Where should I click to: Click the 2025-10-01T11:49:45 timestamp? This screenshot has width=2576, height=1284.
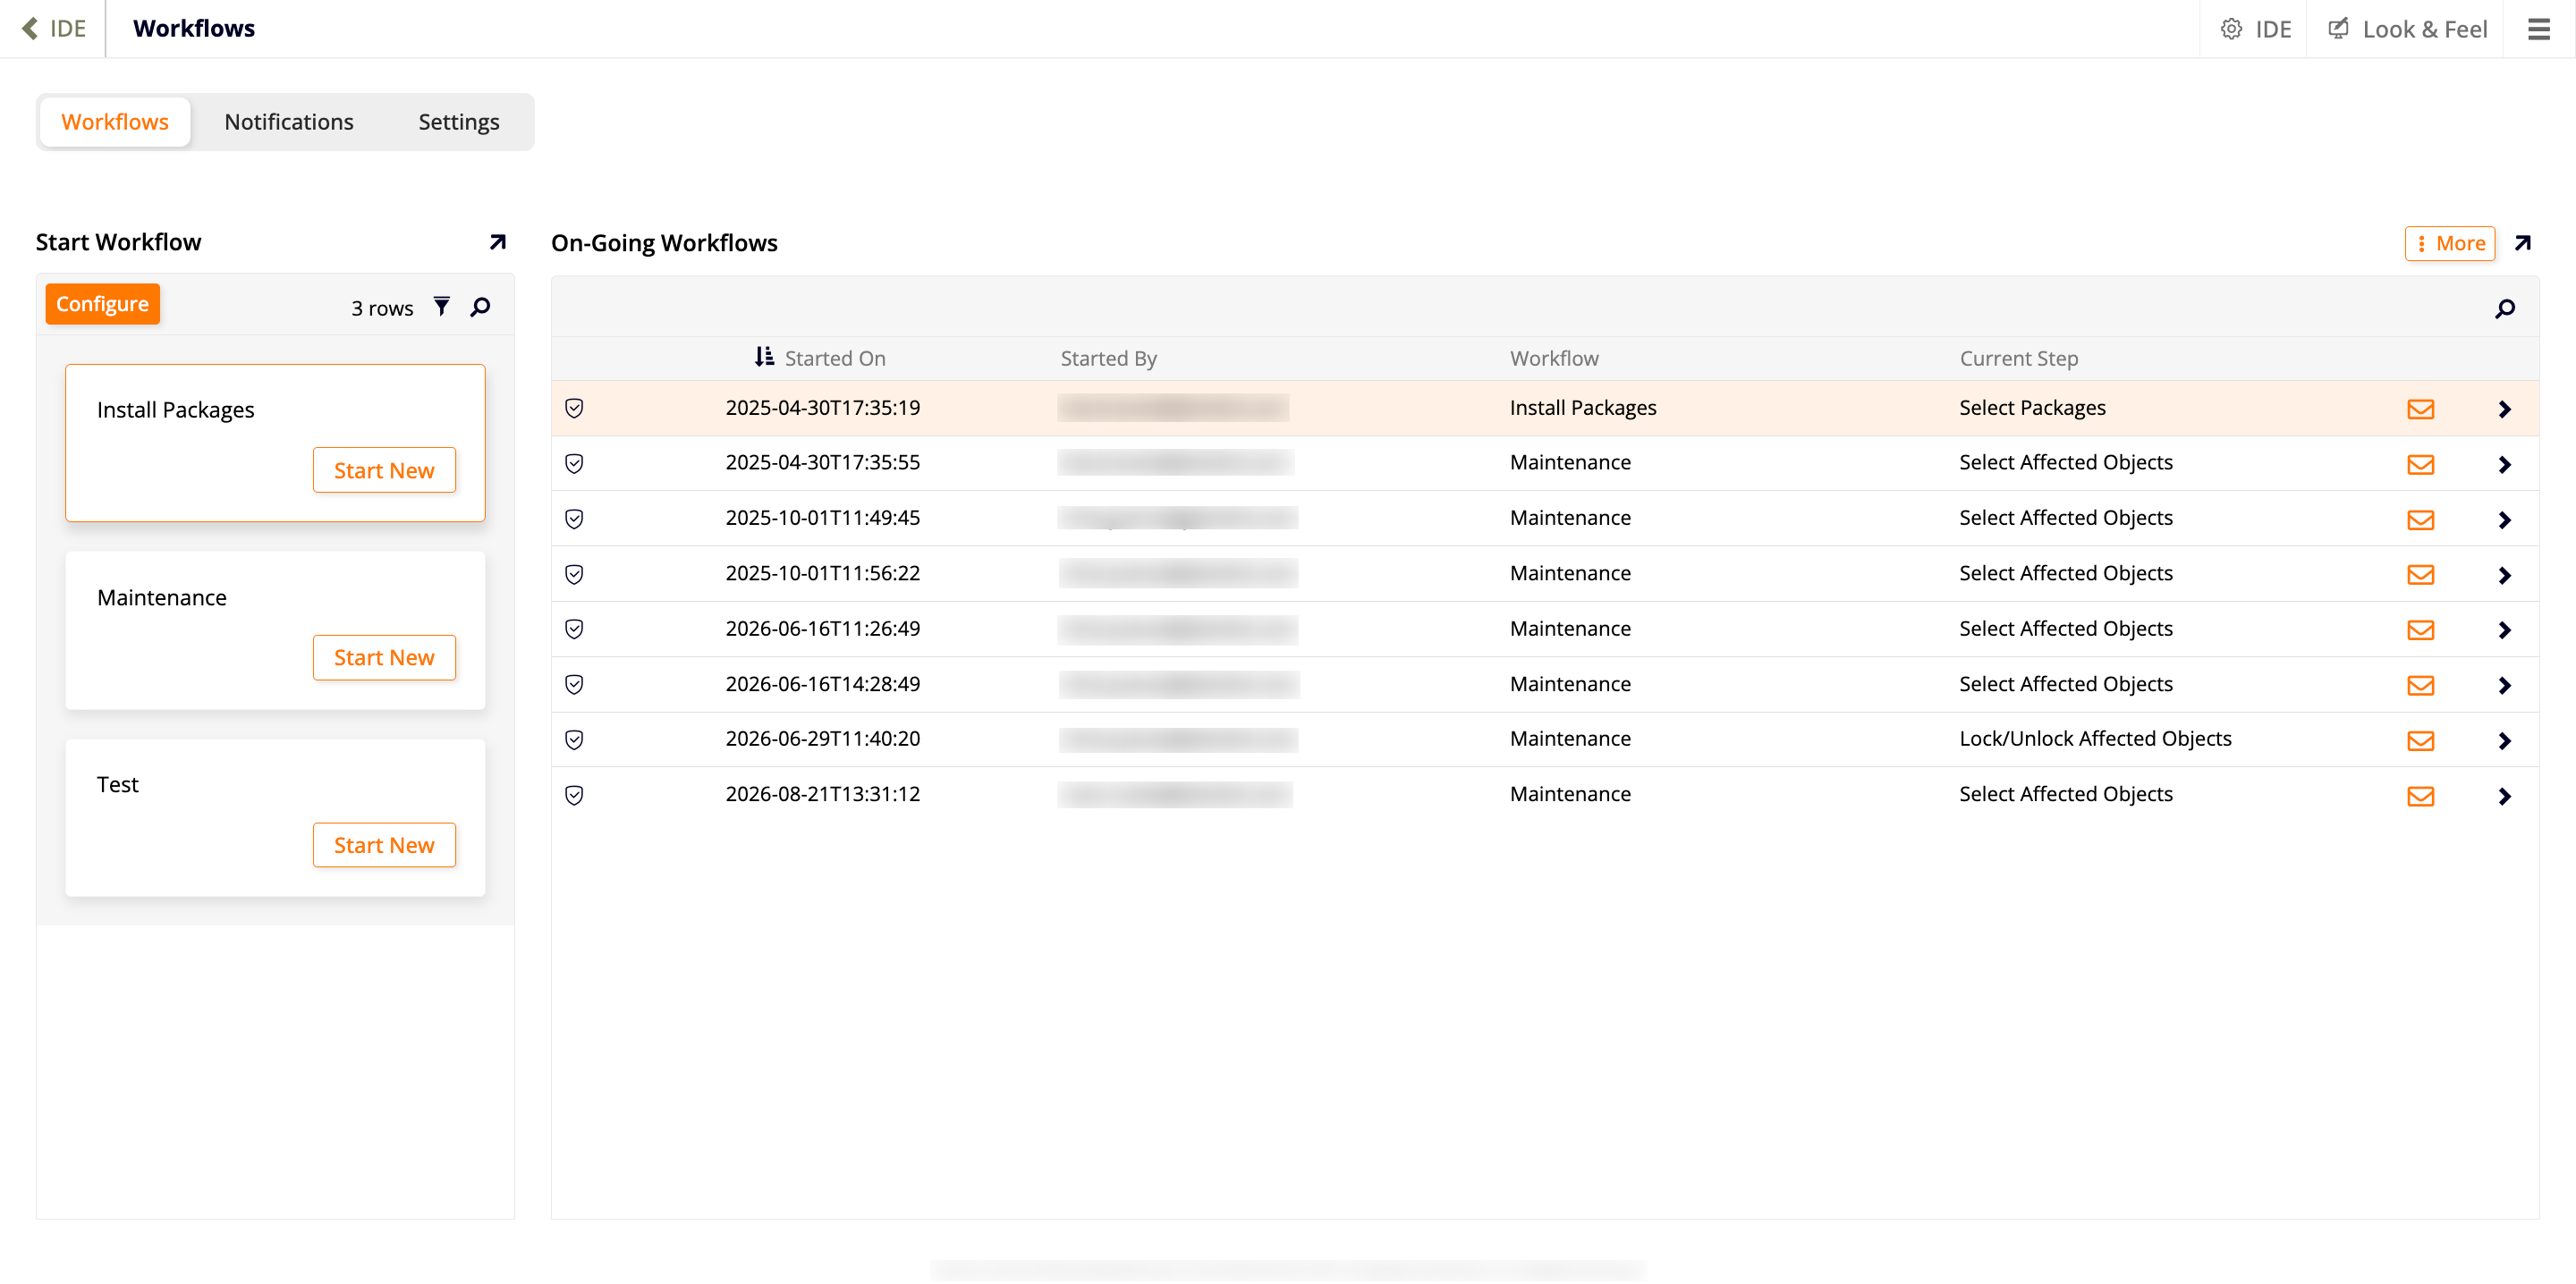[x=822, y=518]
